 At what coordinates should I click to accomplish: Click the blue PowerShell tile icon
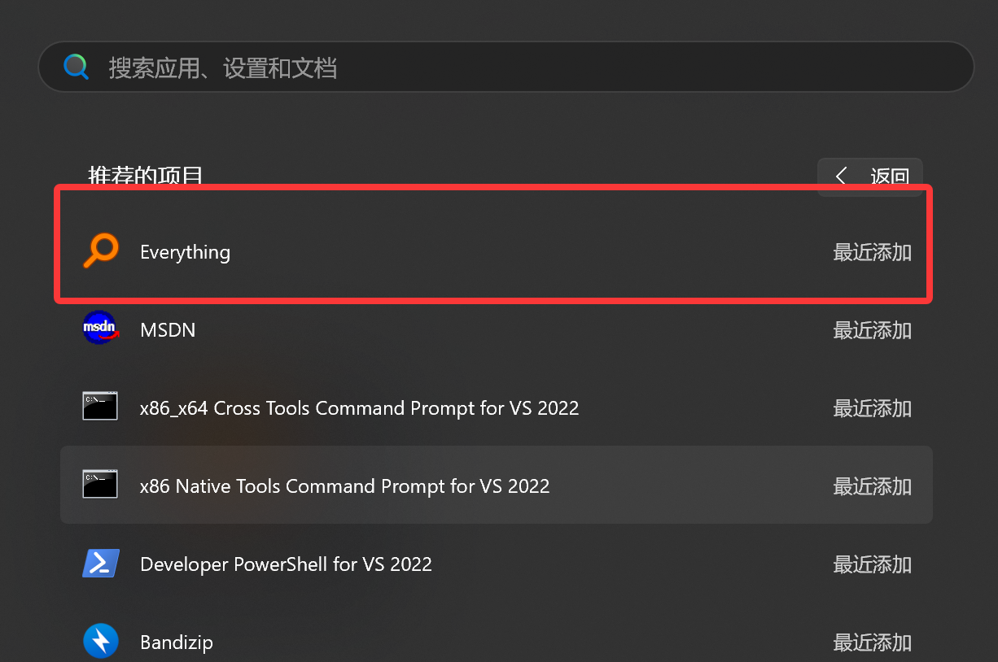point(100,563)
